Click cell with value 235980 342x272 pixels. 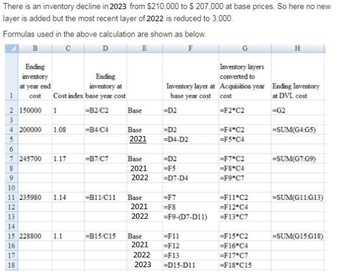(35, 198)
